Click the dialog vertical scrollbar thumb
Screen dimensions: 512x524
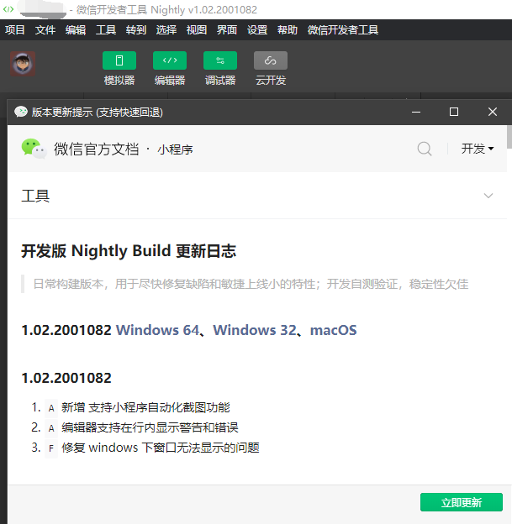pos(509,137)
